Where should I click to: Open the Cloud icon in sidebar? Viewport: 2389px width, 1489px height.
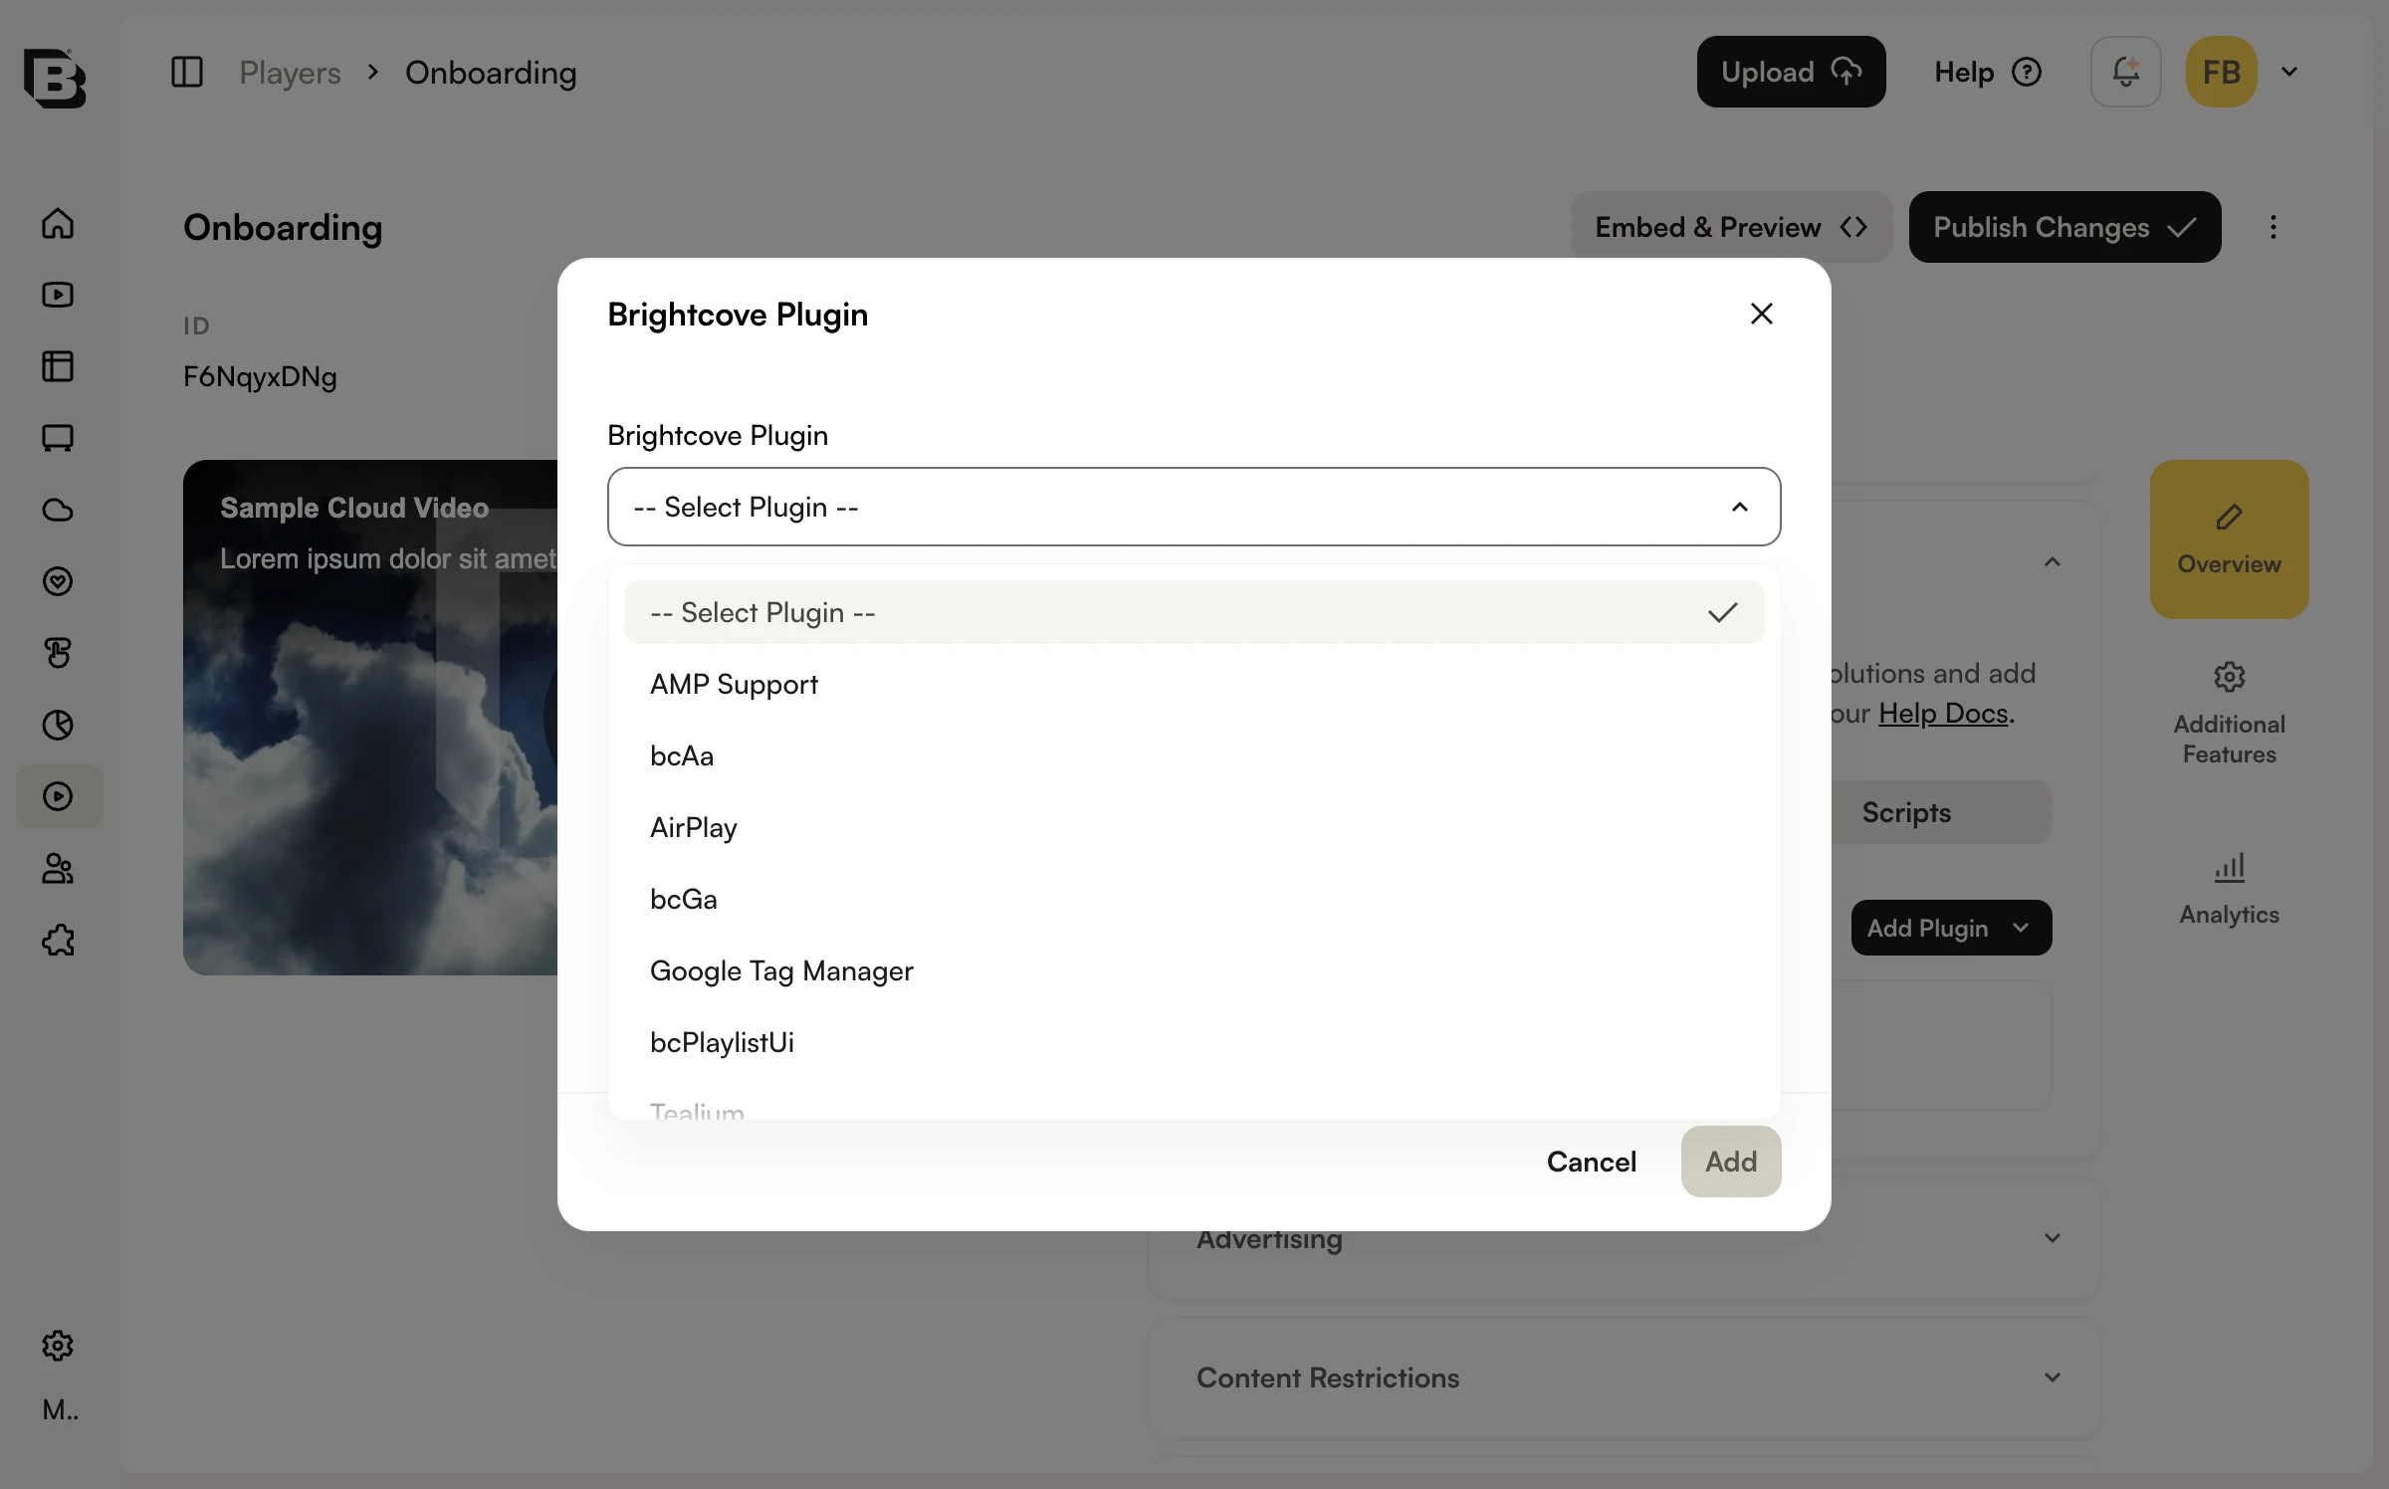58,510
